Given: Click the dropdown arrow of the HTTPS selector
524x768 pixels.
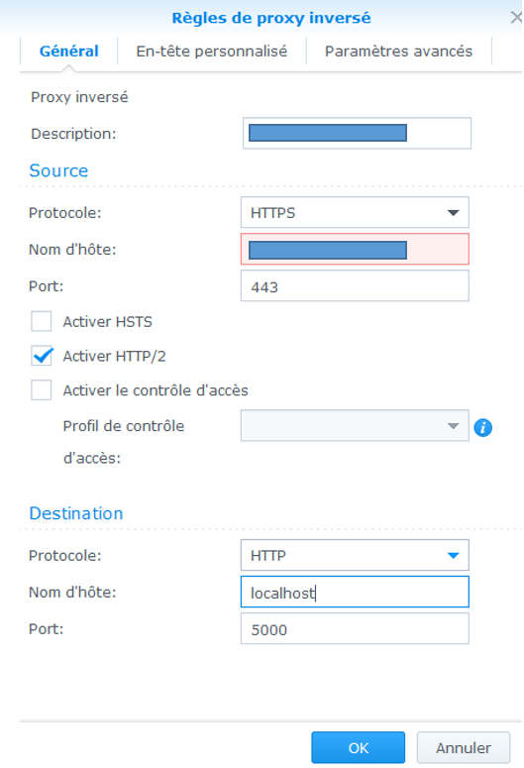Looking at the screenshot, I should [453, 213].
